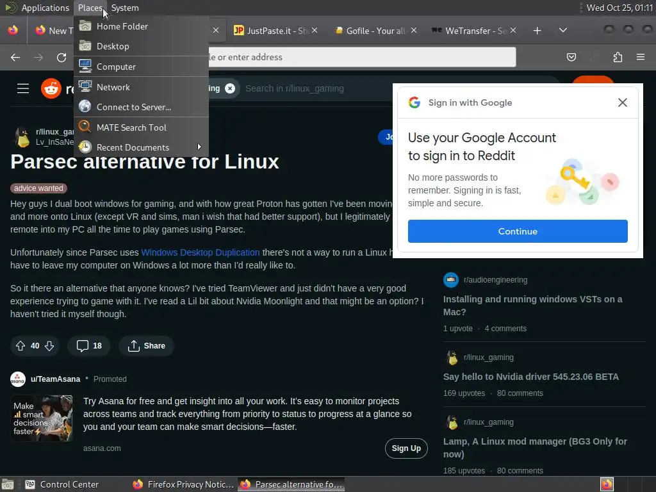Choose Connect to Server... option
This screenshot has width=656, height=492.
[142, 107]
